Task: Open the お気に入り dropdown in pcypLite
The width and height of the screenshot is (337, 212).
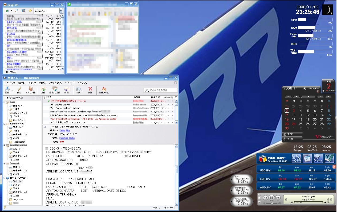Action: point(61,11)
